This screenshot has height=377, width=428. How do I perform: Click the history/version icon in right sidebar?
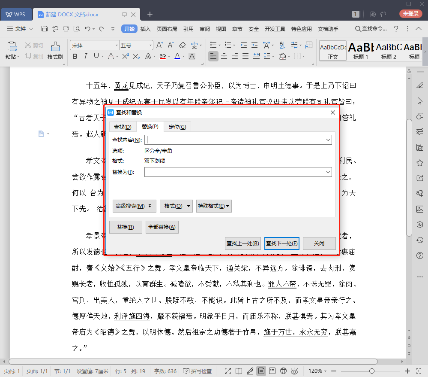coord(420,240)
